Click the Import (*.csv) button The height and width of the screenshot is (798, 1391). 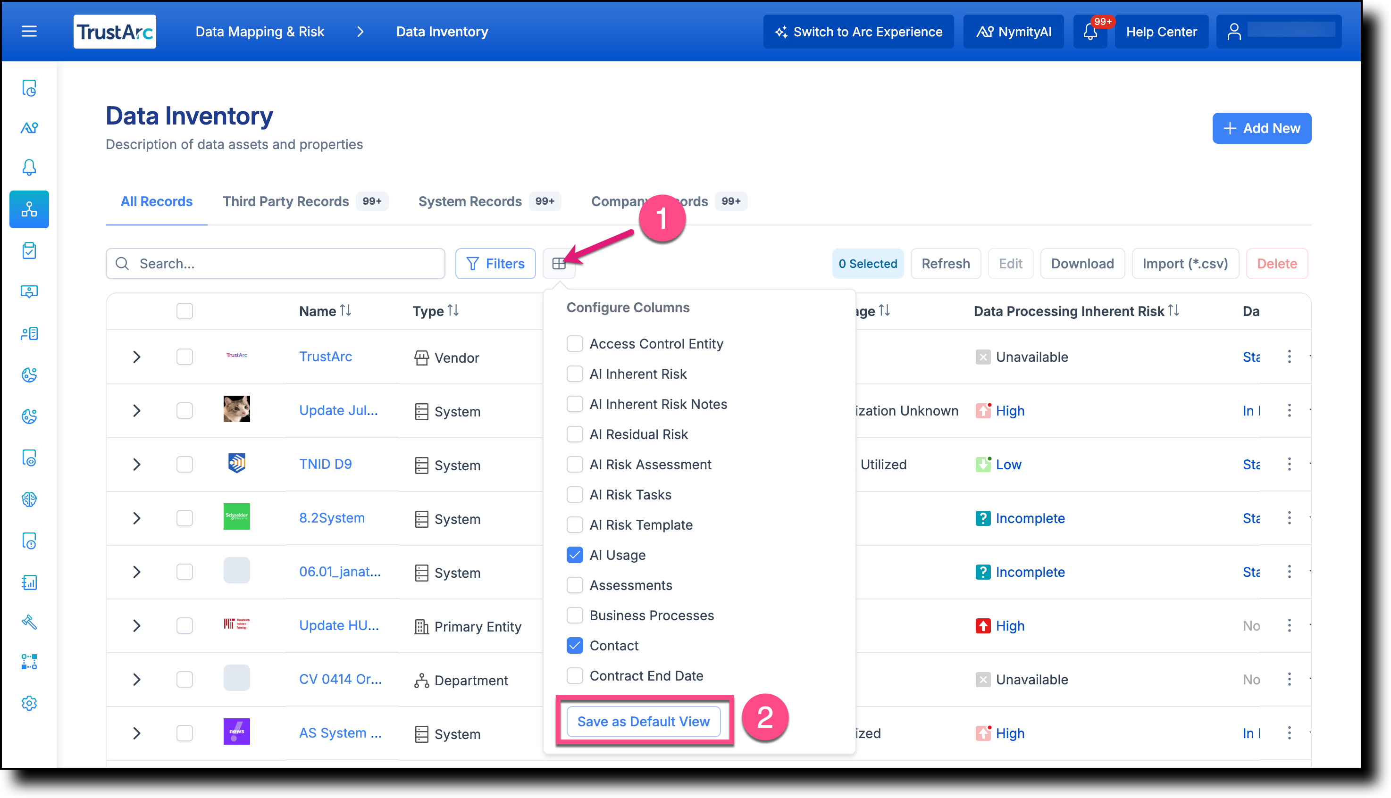(x=1185, y=264)
